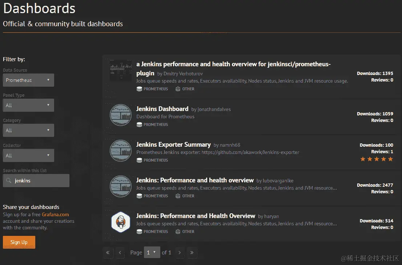The height and width of the screenshot is (265, 402).
Task: Go to first page with double-left arrow
Action: [x=108, y=252]
